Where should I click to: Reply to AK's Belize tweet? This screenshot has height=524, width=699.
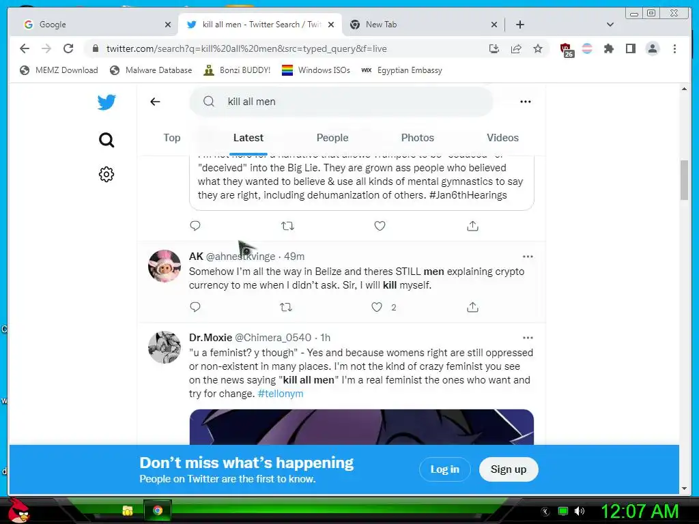point(195,307)
